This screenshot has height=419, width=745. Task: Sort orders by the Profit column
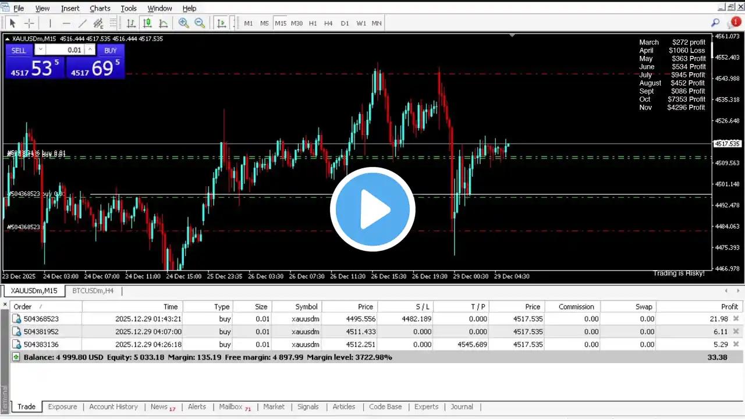click(700, 307)
